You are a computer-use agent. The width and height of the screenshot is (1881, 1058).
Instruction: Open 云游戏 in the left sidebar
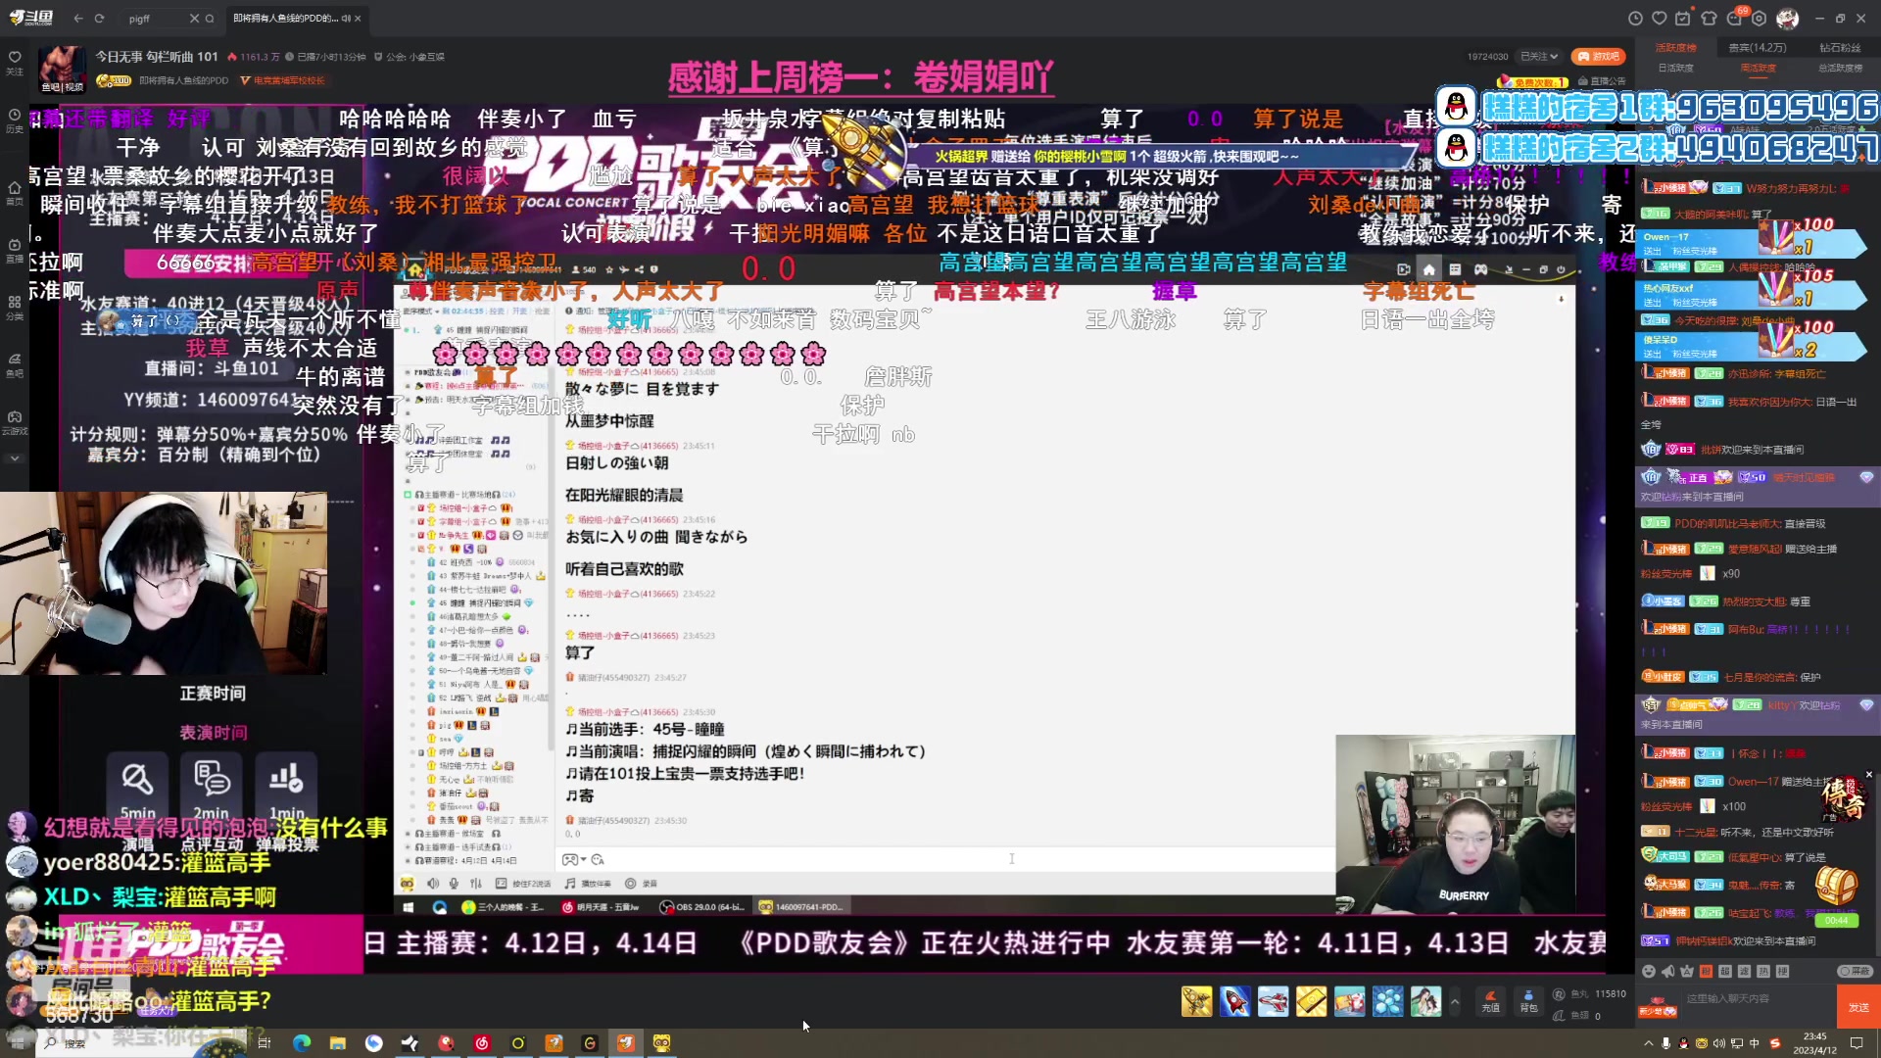[15, 422]
